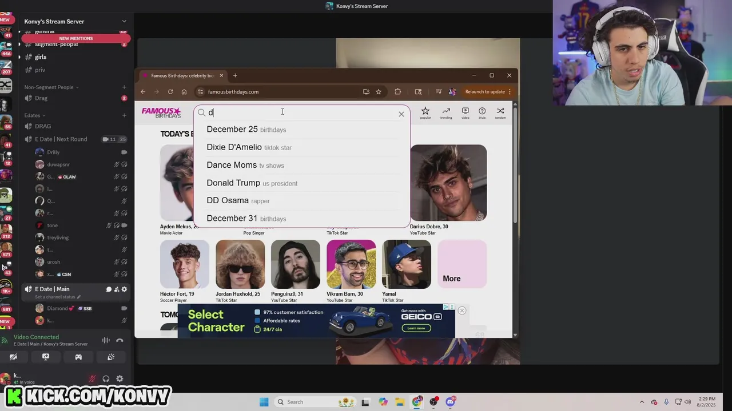Open Vikram Barn's photo thumbnail
The width and height of the screenshot is (732, 411).
351,264
